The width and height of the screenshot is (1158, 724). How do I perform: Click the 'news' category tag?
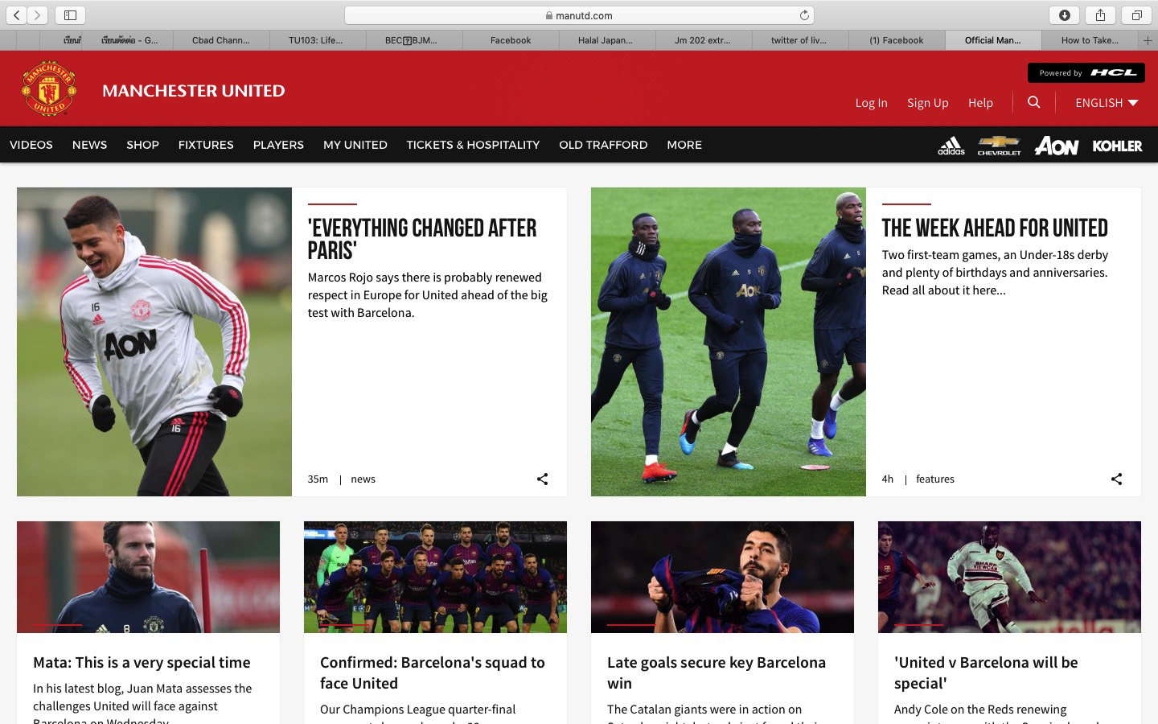[x=363, y=479]
